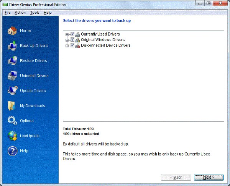This screenshot has height=186, width=230.
Task: Click 'Select the drivers you want to back up' heading
Action: (x=97, y=21)
